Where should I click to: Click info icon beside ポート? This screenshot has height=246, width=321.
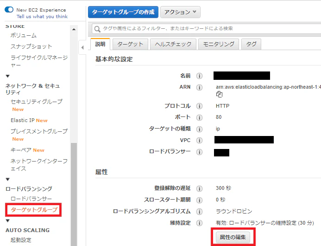199,117
